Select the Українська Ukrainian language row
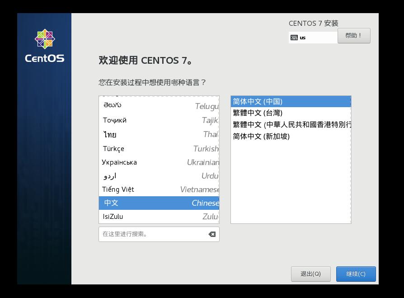Viewport: 404px width, 298px height. [x=159, y=162]
